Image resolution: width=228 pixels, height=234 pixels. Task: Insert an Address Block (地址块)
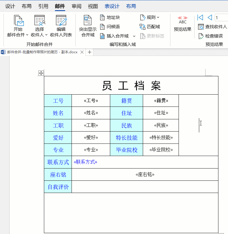110,17
